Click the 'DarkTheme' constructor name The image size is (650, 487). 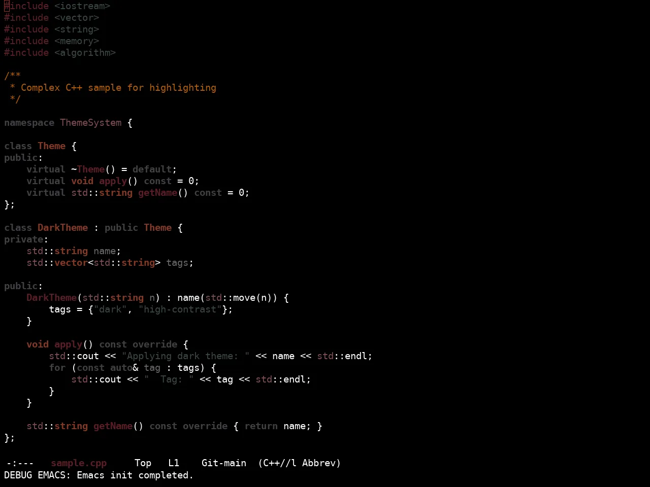(52, 298)
